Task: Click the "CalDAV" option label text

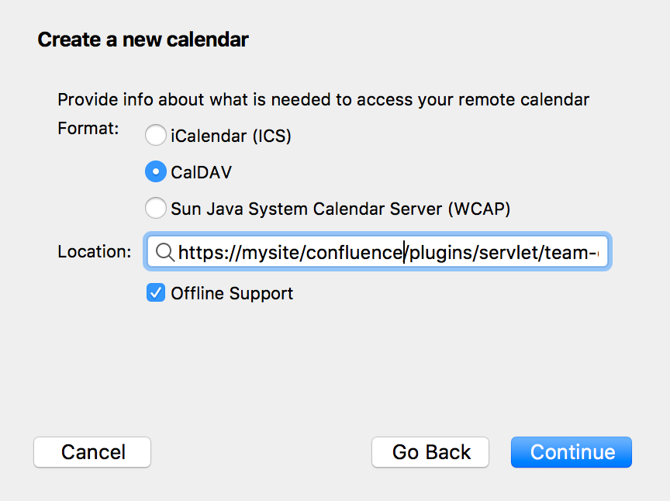Action: point(201,173)
